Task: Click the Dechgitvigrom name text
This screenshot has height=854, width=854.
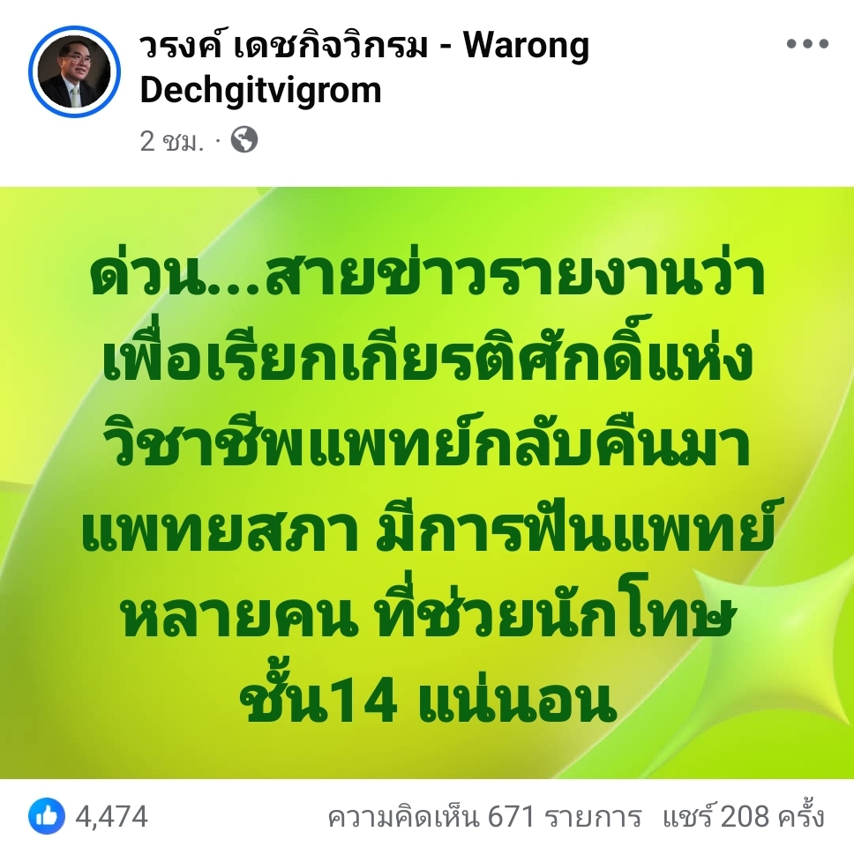Action: pyautogui.click(x=260, y=91)
